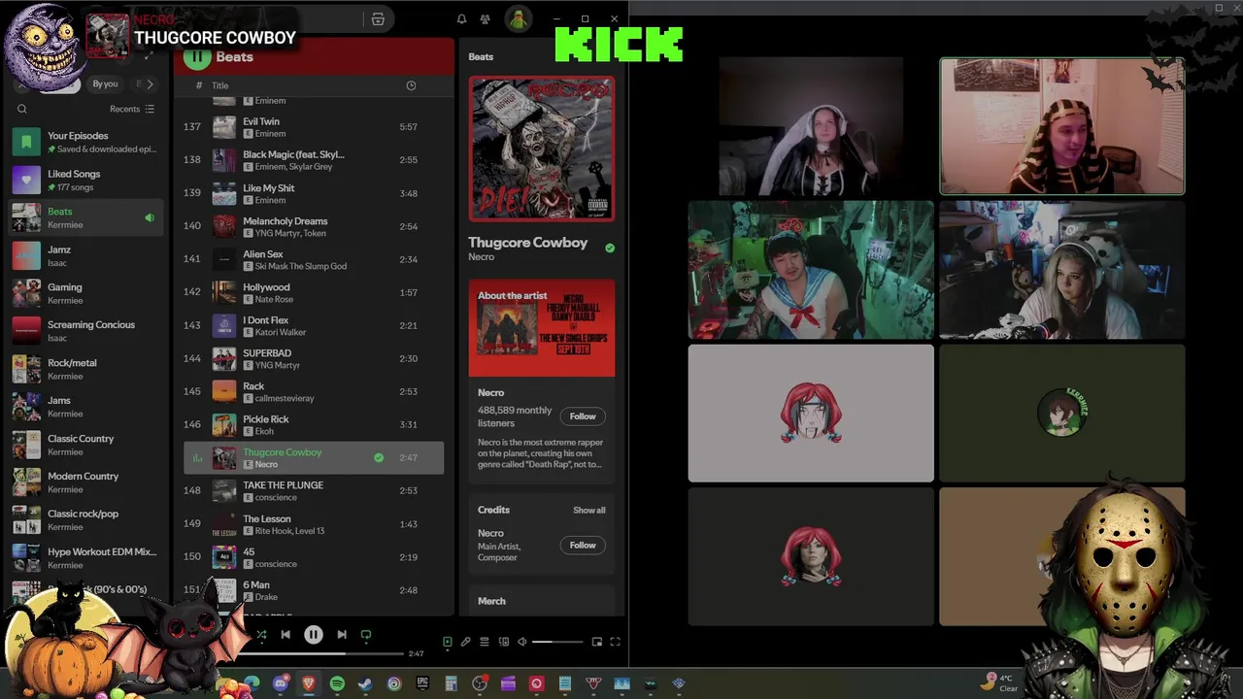The width and height of the screenshot is (1243, 699).
Task: Open the Classic Country playlist
Action: click(87, 445)
